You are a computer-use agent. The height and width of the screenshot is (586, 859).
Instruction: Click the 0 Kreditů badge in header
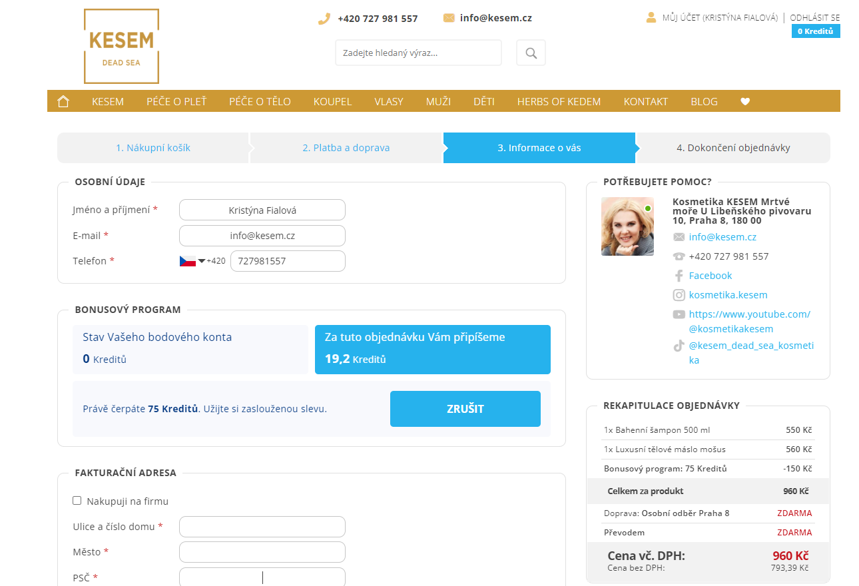point(816,31)
